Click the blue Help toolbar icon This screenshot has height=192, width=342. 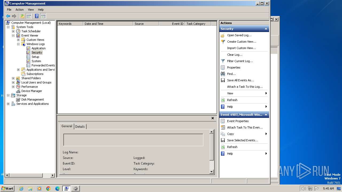(37, 16)
